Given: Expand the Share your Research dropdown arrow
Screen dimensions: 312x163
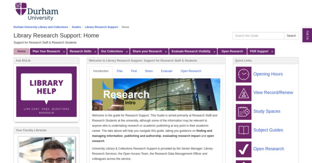Looking at the screenshot, I should [x=166, y=51].
